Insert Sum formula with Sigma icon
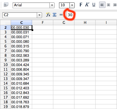 tap(54, 15)
